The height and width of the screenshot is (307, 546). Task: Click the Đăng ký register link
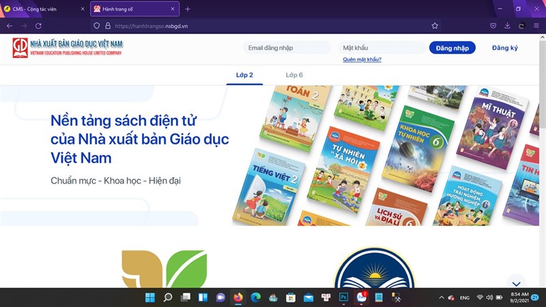505,48
